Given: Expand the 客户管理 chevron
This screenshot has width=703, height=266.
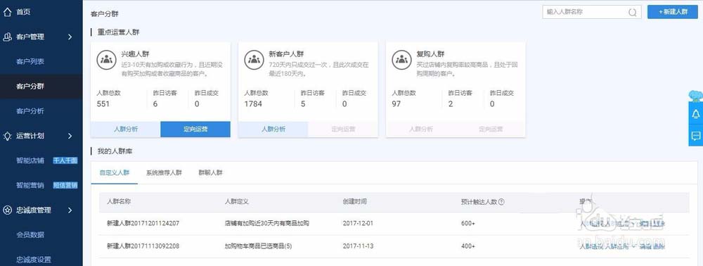Looking at the screenshot, I should coord(70,37).
